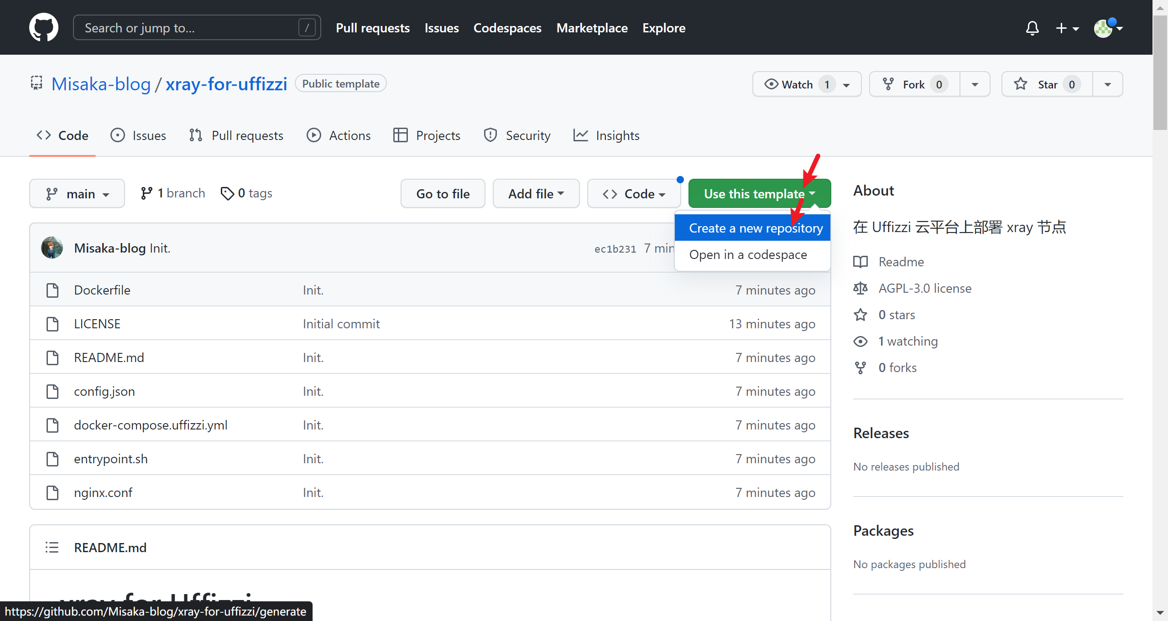Open the notifications bell
This screenshot has height=621, width=1168.
(x=1032, y=28)
